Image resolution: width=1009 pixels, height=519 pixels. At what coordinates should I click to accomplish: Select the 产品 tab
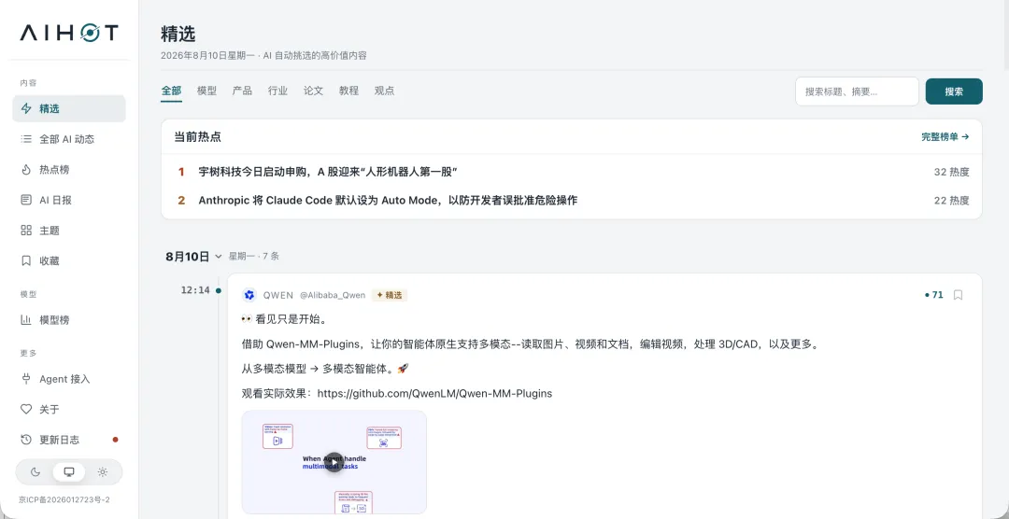pos(242,91)
